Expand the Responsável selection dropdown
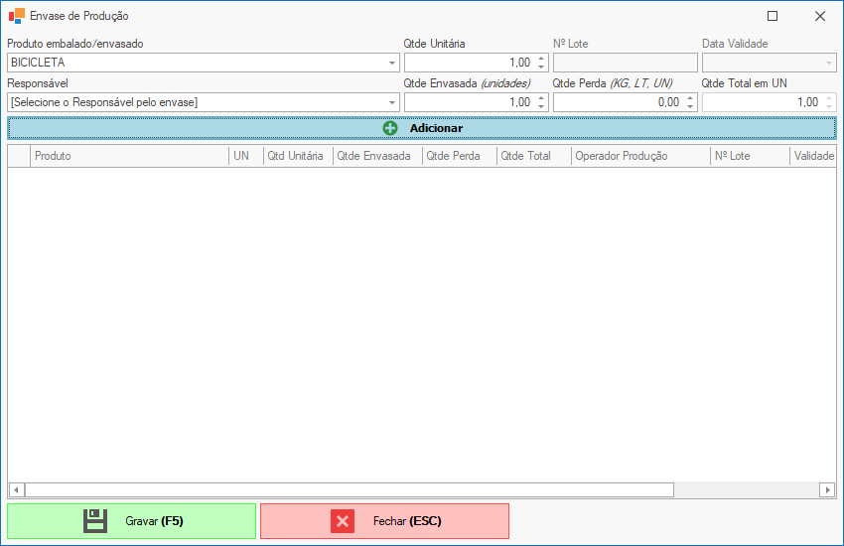Viewport: 844px width, 546px height. coord(392,102)
